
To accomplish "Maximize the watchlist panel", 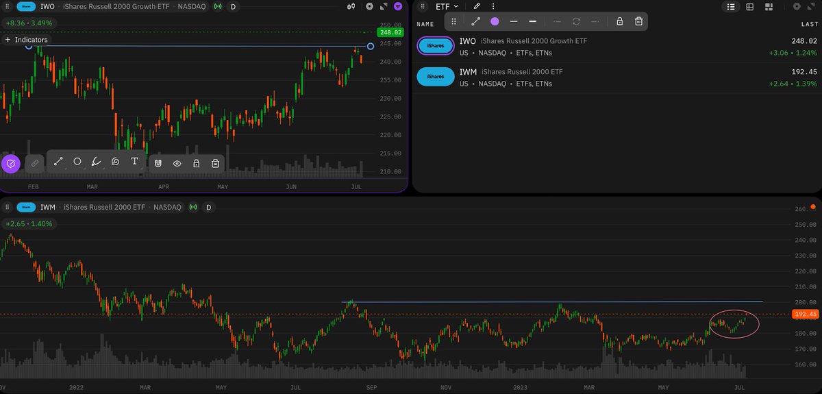I will pyautogui.click(x=811, y=7).
